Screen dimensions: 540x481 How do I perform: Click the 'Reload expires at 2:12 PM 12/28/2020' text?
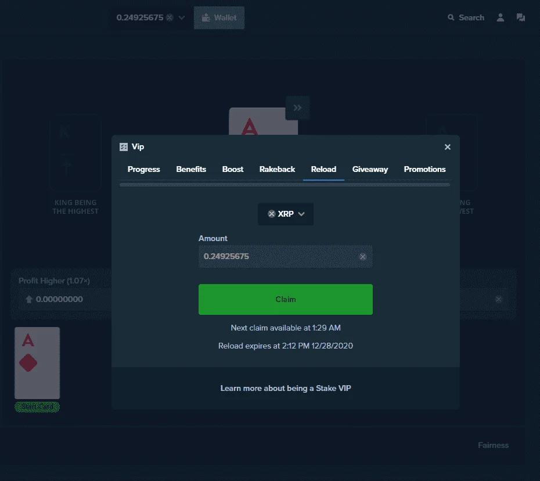pos(286,346)
